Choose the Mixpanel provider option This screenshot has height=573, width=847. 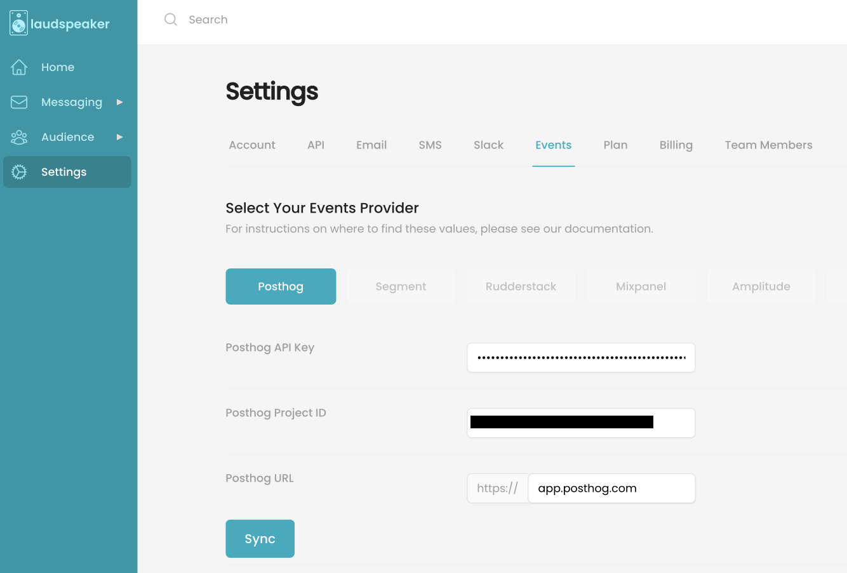click(641, 287)
